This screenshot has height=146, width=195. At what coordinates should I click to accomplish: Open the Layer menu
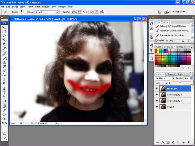pyautogui.click(x=23, y=7)
